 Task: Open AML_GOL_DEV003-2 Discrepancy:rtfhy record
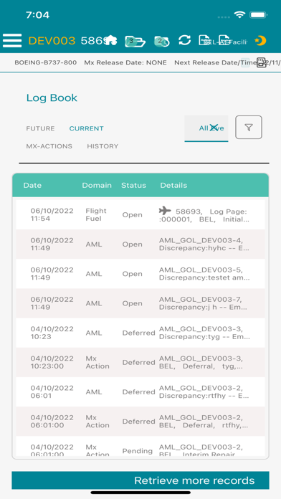pos(140,392)
